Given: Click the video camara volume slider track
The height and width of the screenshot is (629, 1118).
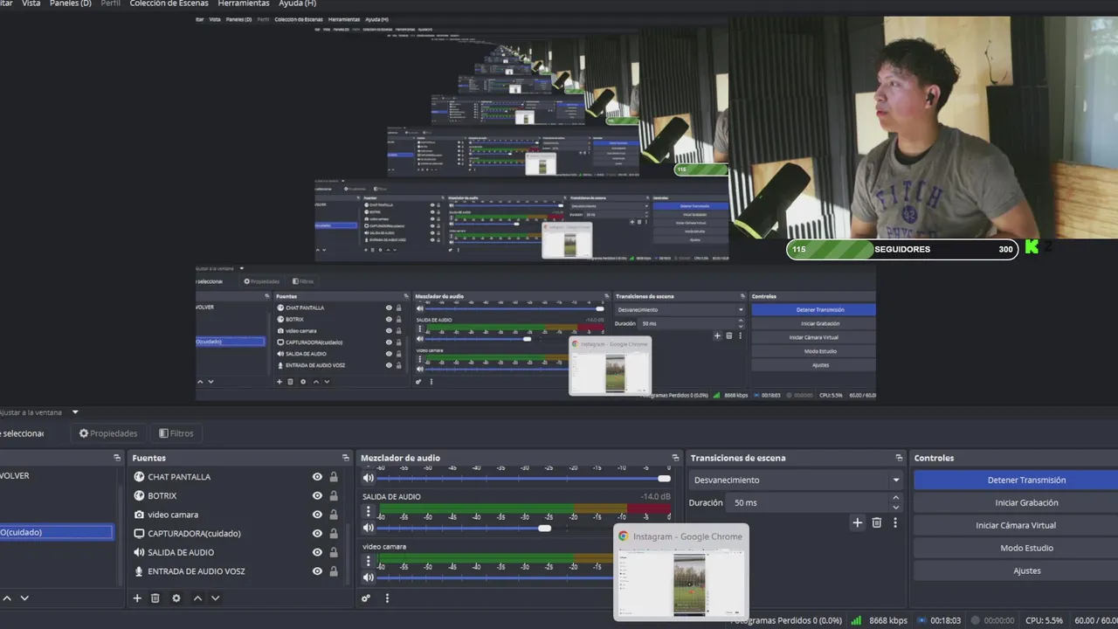Looking at the screenshot, I should tap(495, 577).
